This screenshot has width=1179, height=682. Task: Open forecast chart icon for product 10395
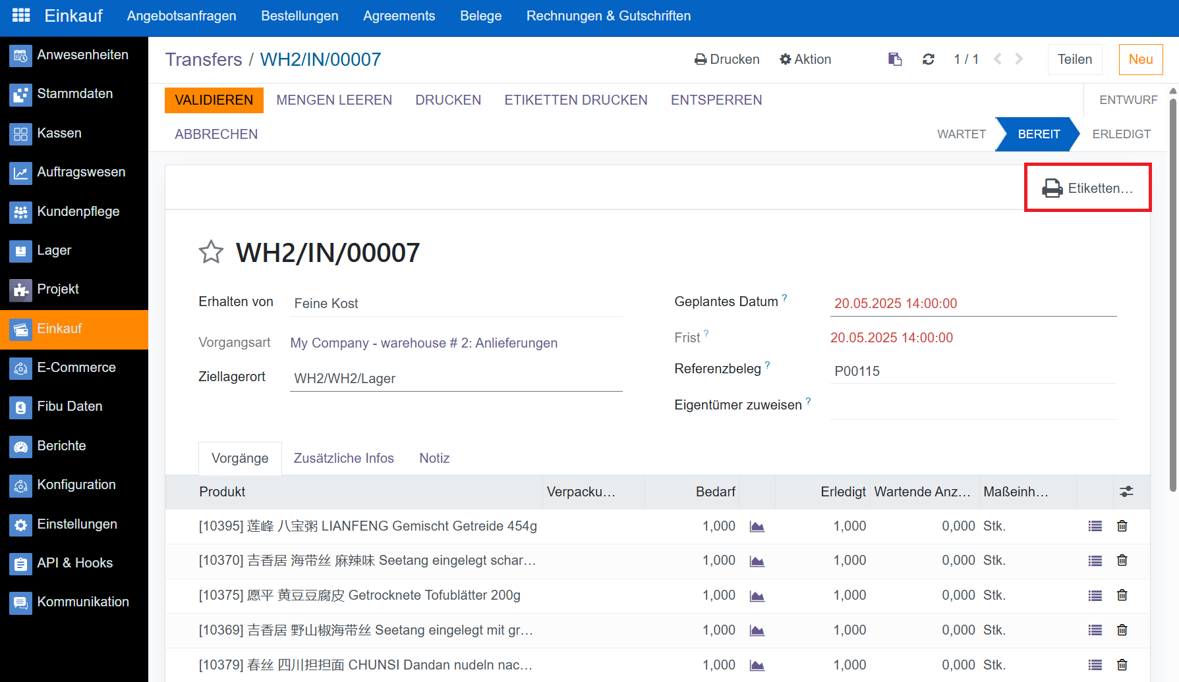point(757,527)
